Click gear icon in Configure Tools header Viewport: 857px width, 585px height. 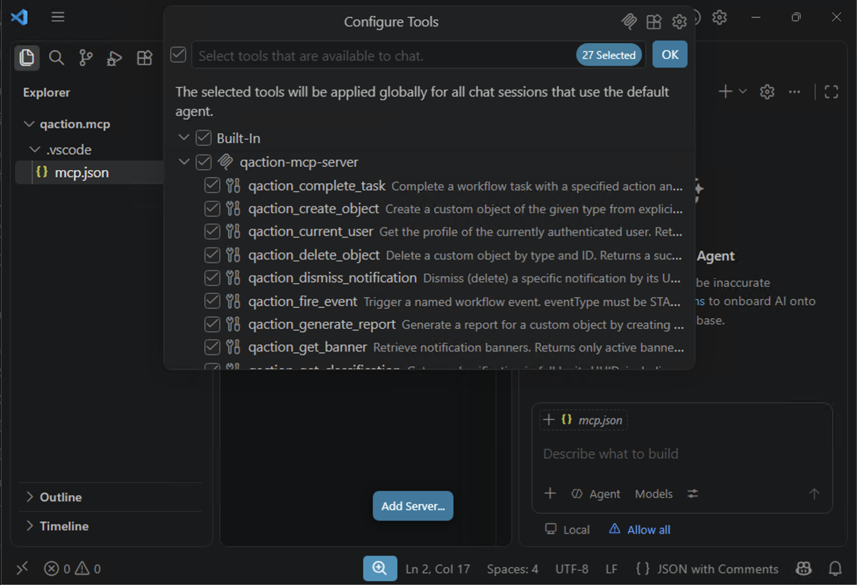coord(679,21)
